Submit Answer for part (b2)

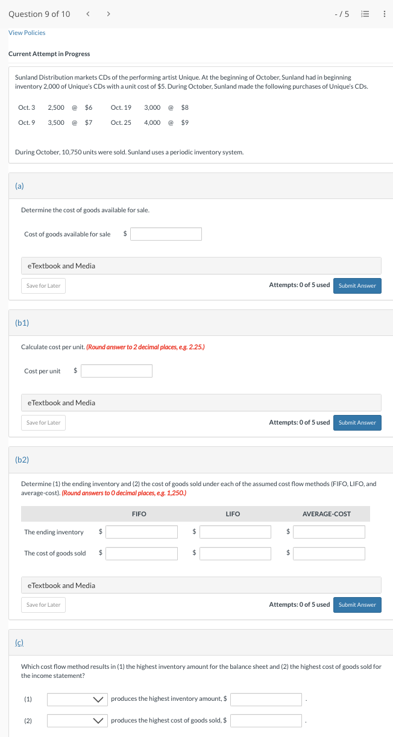coord(357,605)
